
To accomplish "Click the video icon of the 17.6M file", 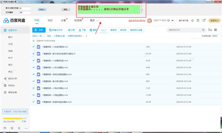I will (x=38, y=95).
